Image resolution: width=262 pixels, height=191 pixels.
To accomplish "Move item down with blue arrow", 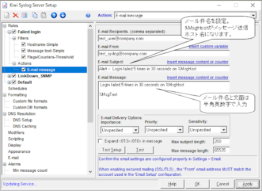I will tap(63, 16).
